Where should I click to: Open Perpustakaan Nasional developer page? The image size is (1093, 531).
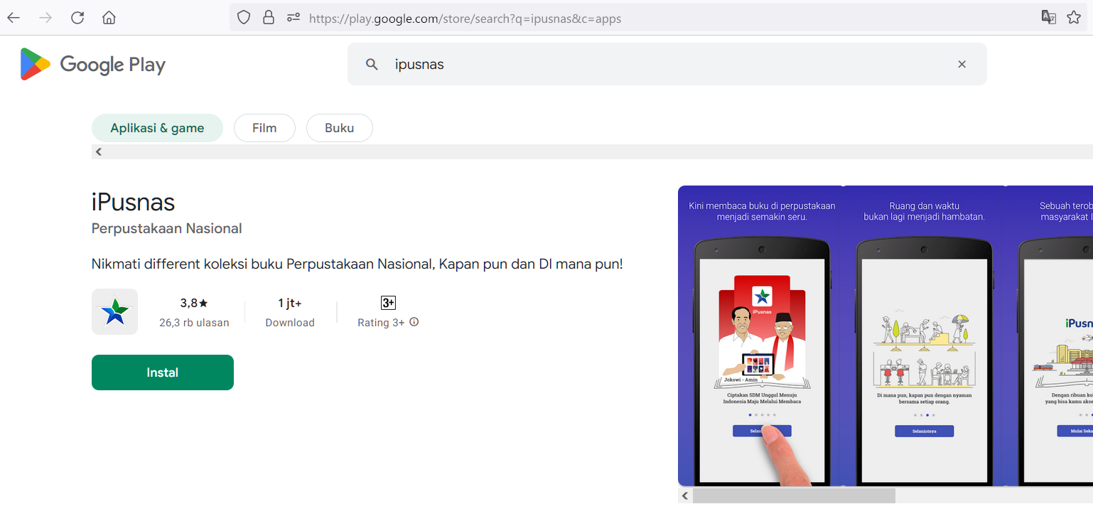(x=167, y=229)
